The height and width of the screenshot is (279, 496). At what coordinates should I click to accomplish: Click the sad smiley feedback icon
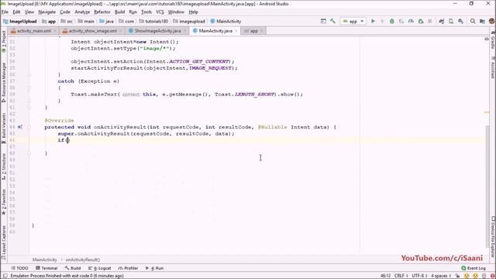tap(475, 276)
